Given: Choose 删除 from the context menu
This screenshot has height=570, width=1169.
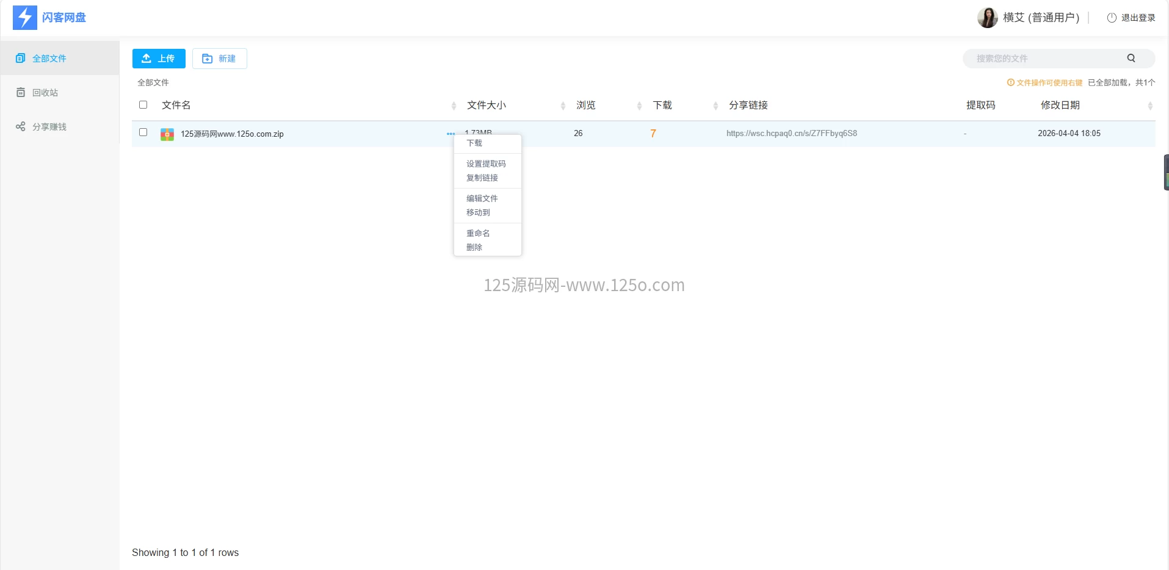Looking at the screenshot, I should pyautogui.click(x=474, y=247).
